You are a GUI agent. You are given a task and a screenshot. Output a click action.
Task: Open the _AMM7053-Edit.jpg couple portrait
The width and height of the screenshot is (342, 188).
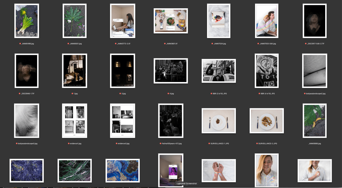click(266, 21)
